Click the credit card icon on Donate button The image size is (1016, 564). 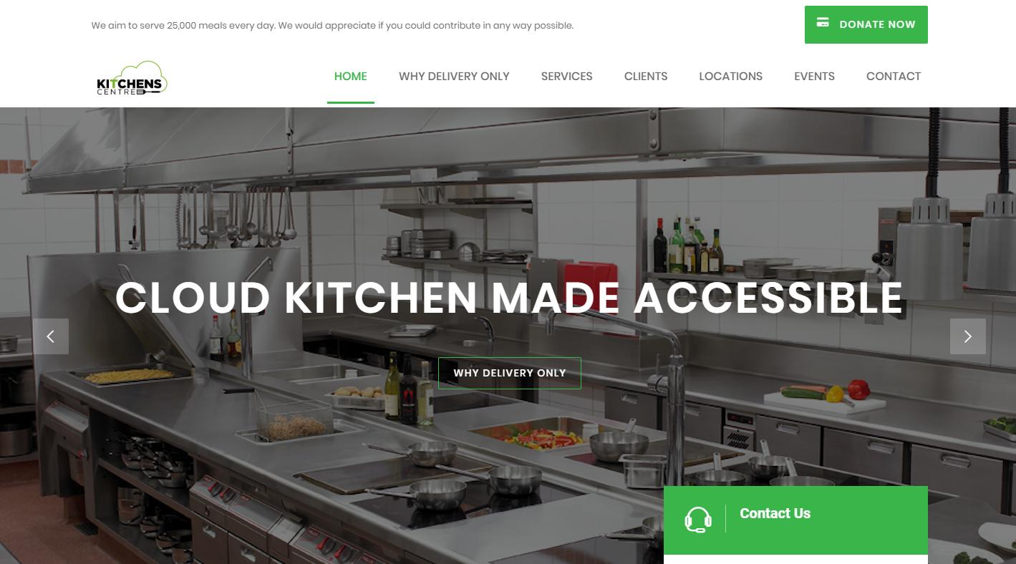click(823, 23)
